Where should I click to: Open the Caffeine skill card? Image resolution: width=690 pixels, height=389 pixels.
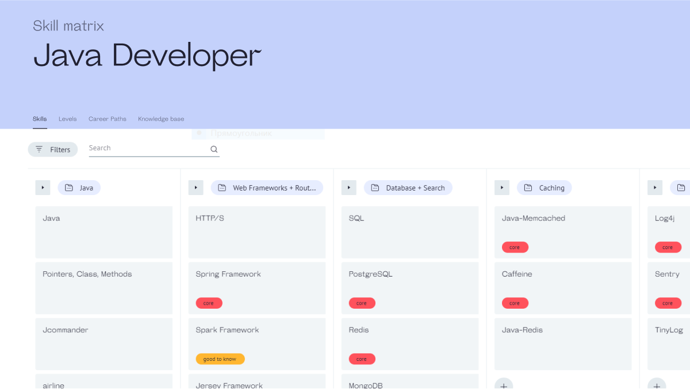pyautogui.click(x=563, y=288)
